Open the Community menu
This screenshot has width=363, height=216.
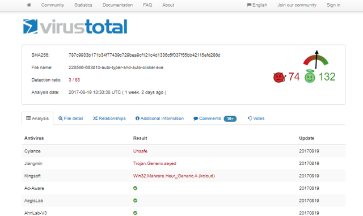pos(53,5)
